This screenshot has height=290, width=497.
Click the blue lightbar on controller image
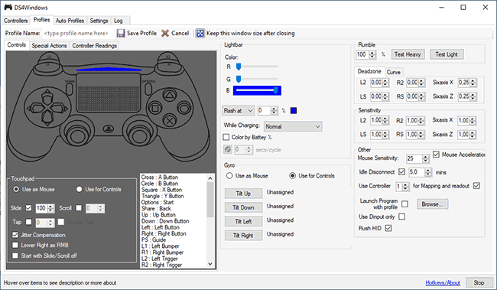pos(109,69)
